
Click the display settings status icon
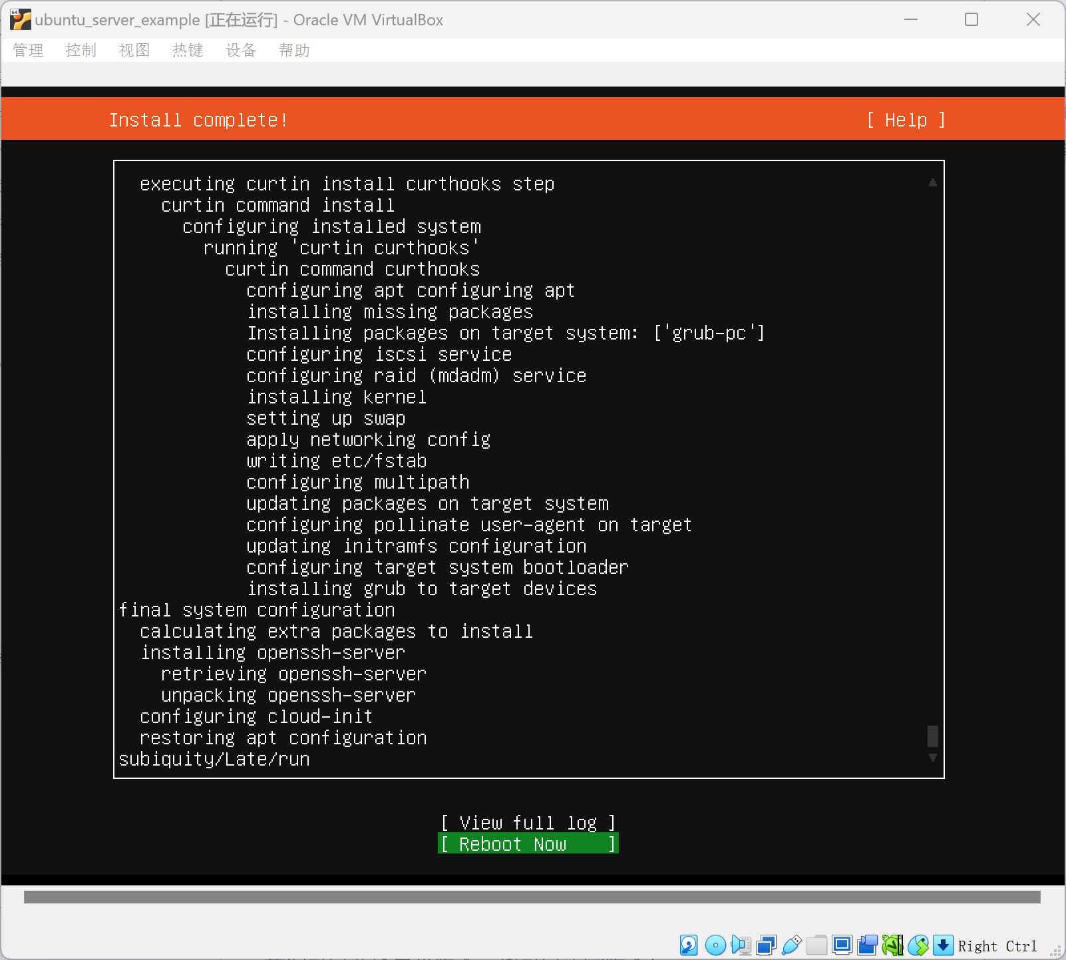(842, 945)
